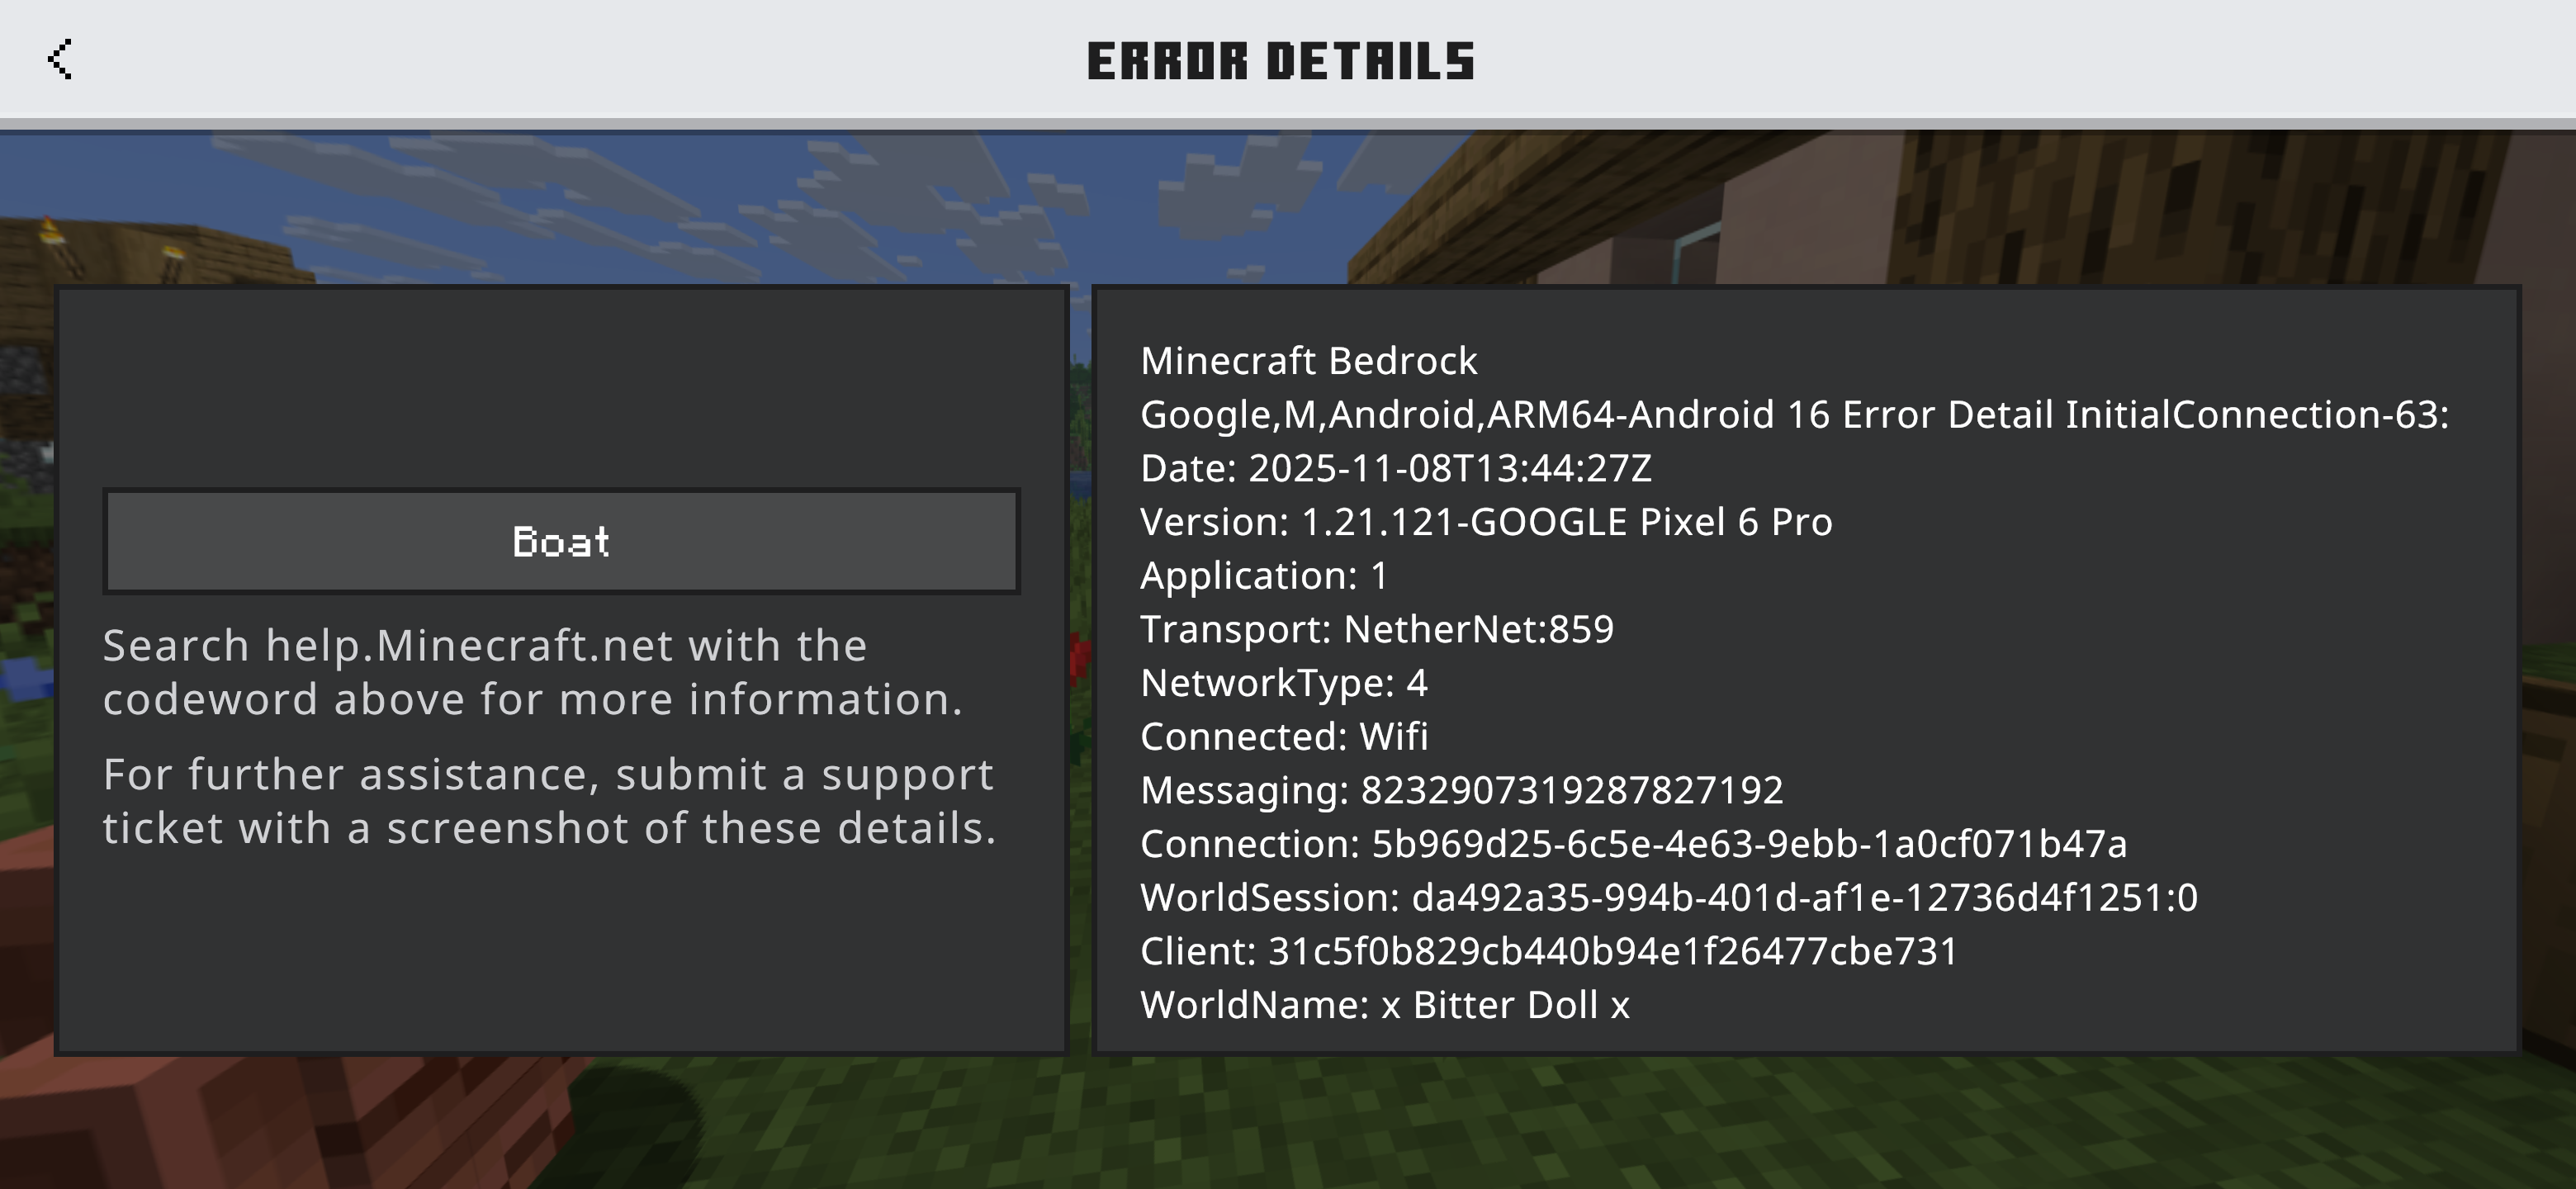Click the Client hash line
The image size is (2576, 1189).
pyautogui.click(x=1549, y=951)
